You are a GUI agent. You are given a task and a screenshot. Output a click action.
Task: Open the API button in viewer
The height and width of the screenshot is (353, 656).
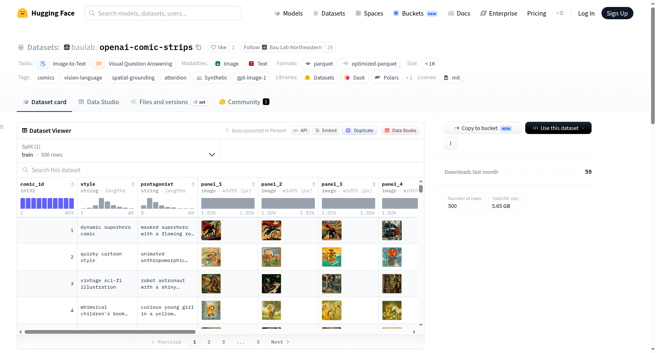(300, 130)
